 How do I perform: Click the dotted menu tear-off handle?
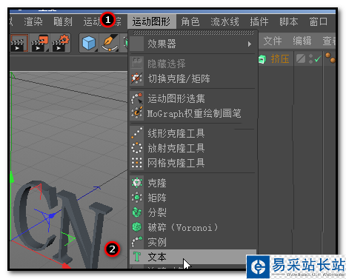click(x=193, y=33)
